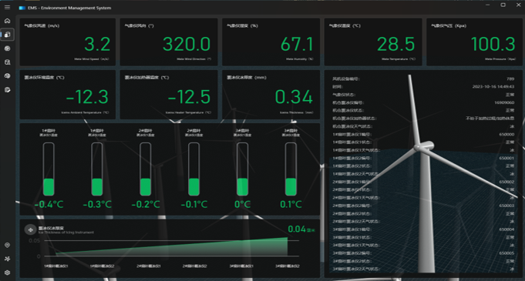
Task: Click the nacelle instrument number 16909060
Action: (x=504, y=102)
